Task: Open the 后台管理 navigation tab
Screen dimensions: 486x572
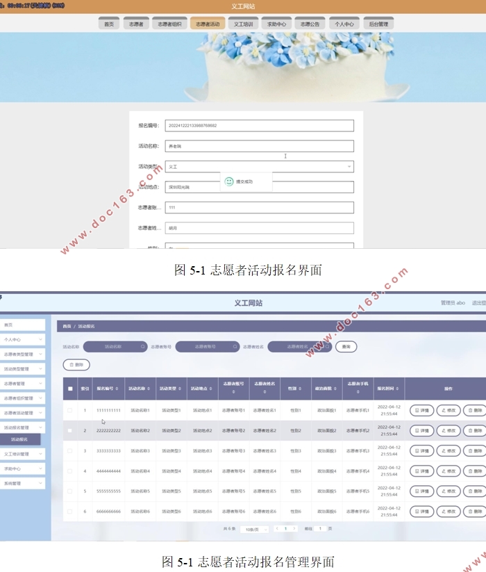Action: click(378, 24)
